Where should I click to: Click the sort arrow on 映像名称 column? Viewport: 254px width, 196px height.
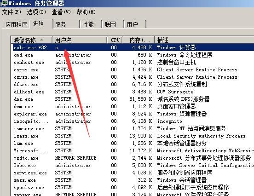(42, 40)
